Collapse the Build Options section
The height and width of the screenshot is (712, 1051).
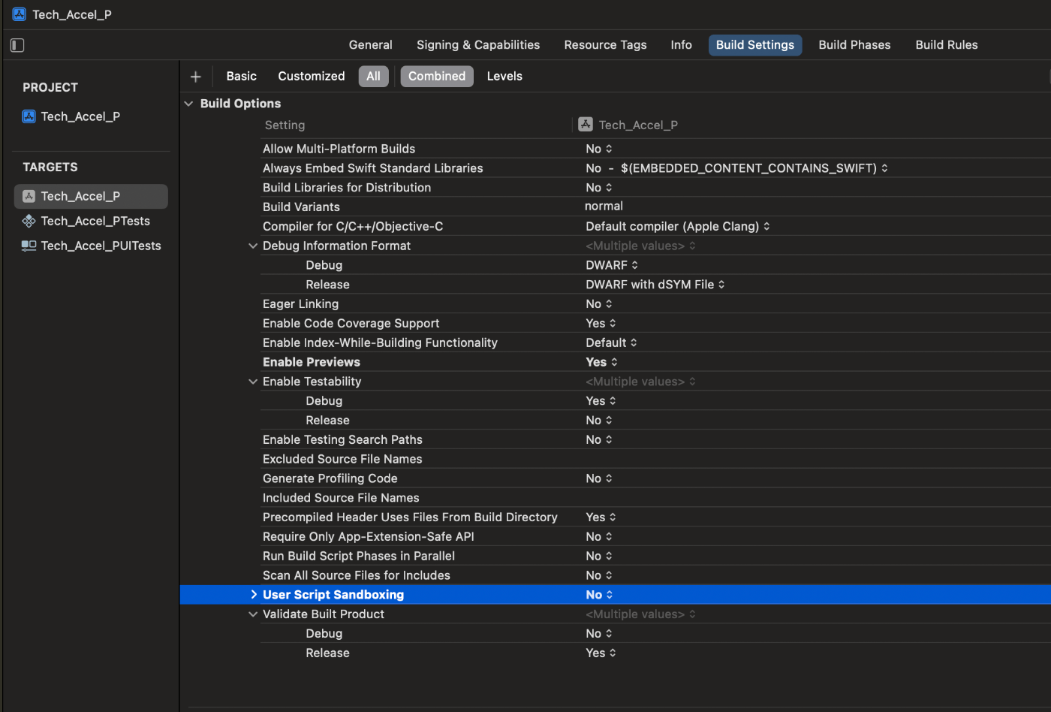click(188, 104)
